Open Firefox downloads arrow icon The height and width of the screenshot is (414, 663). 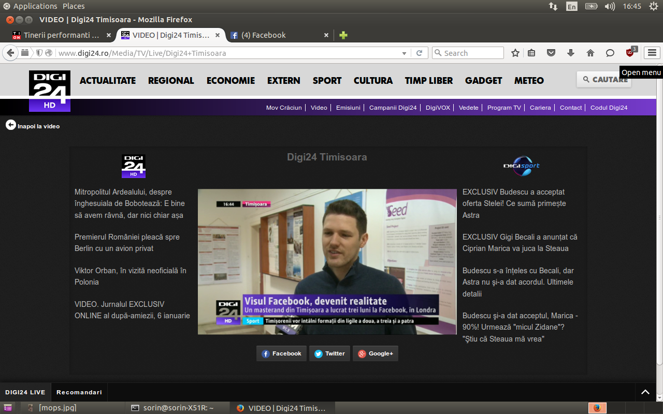pyautogui.click(x=571, y=53)
